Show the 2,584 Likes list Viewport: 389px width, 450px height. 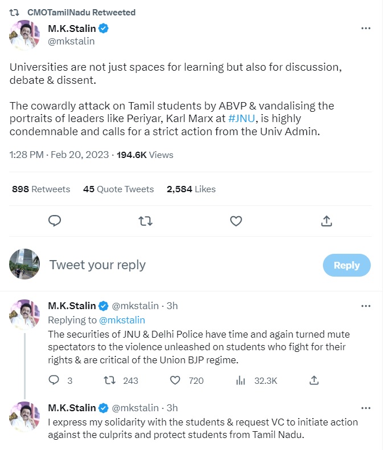191,189
